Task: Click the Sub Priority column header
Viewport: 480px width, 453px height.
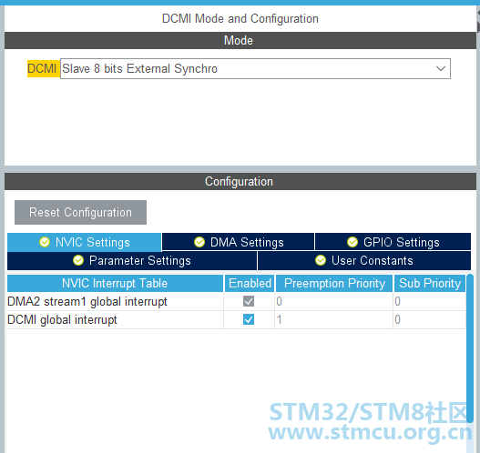Action: pyautogui.click(x=430, y=284)
